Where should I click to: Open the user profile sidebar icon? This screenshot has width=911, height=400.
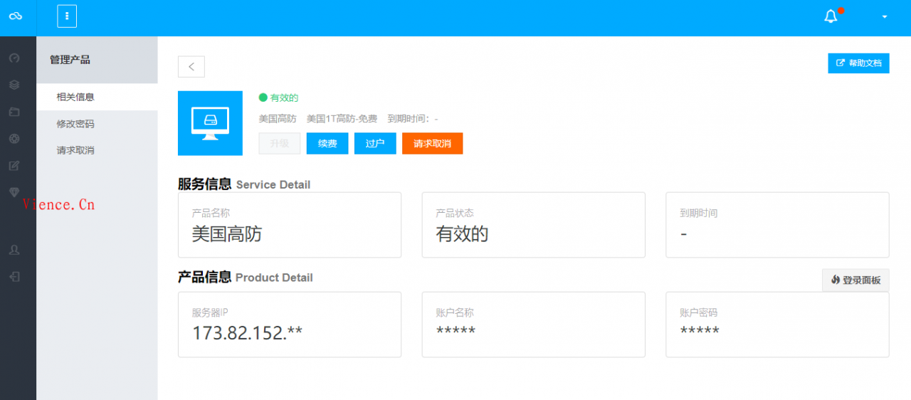[14, 250]
